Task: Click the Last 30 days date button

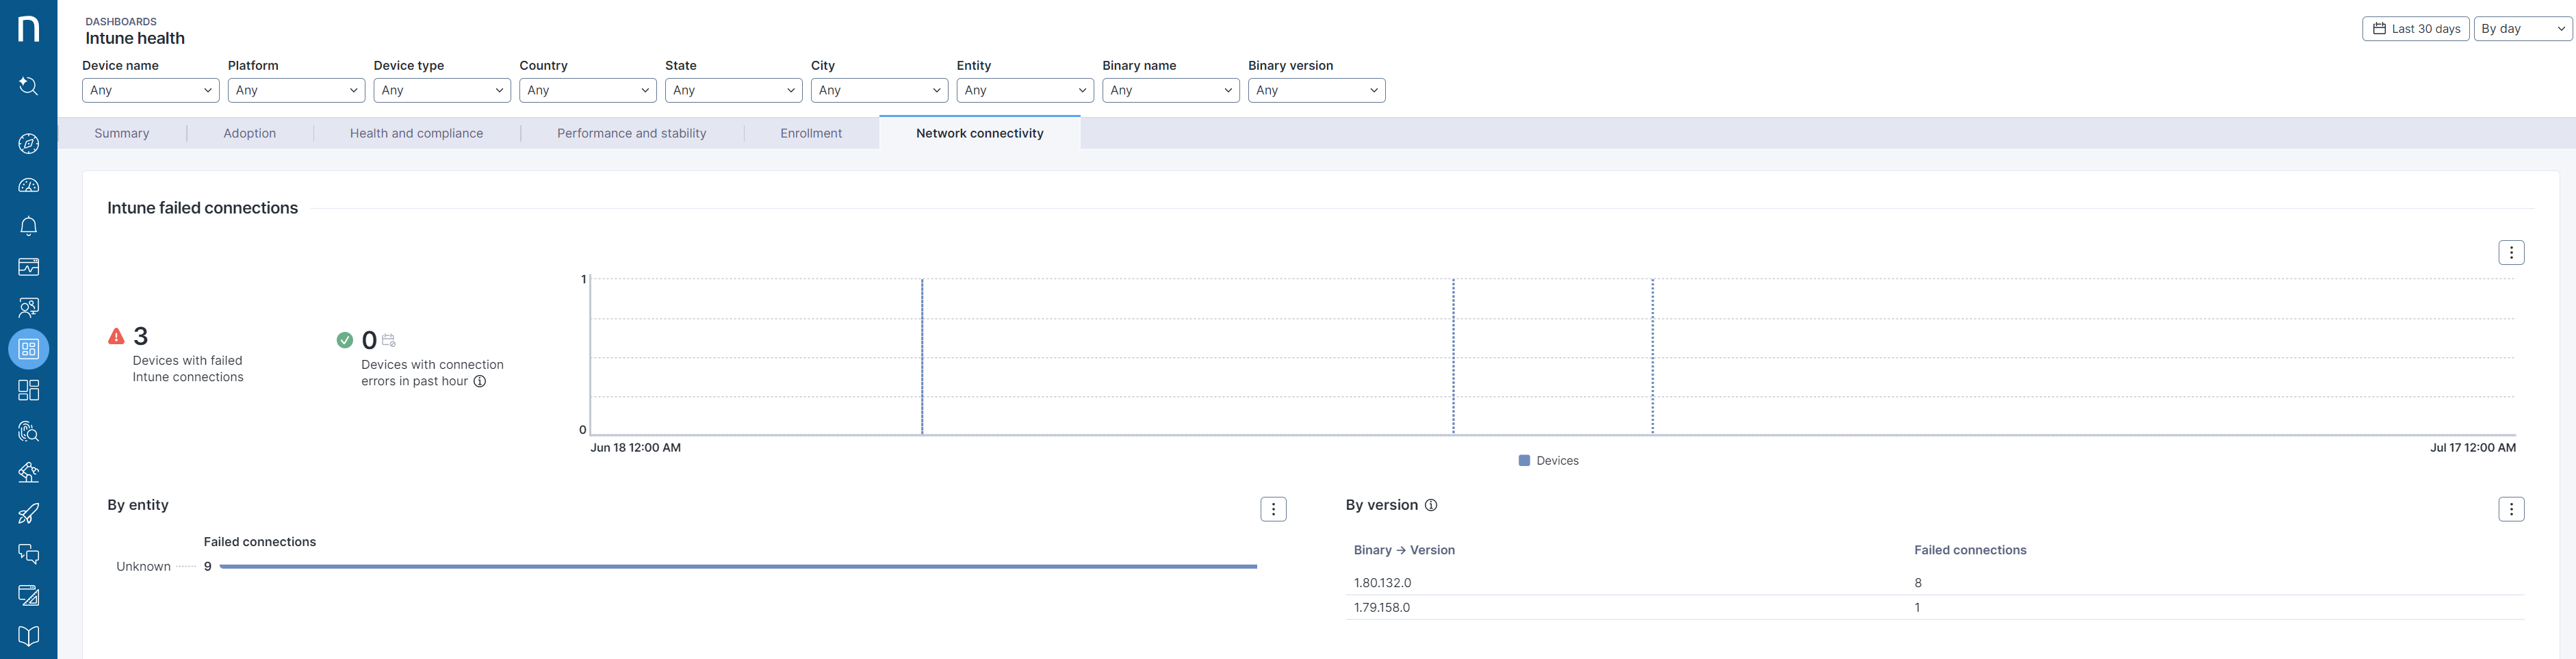Action: 2415,29
